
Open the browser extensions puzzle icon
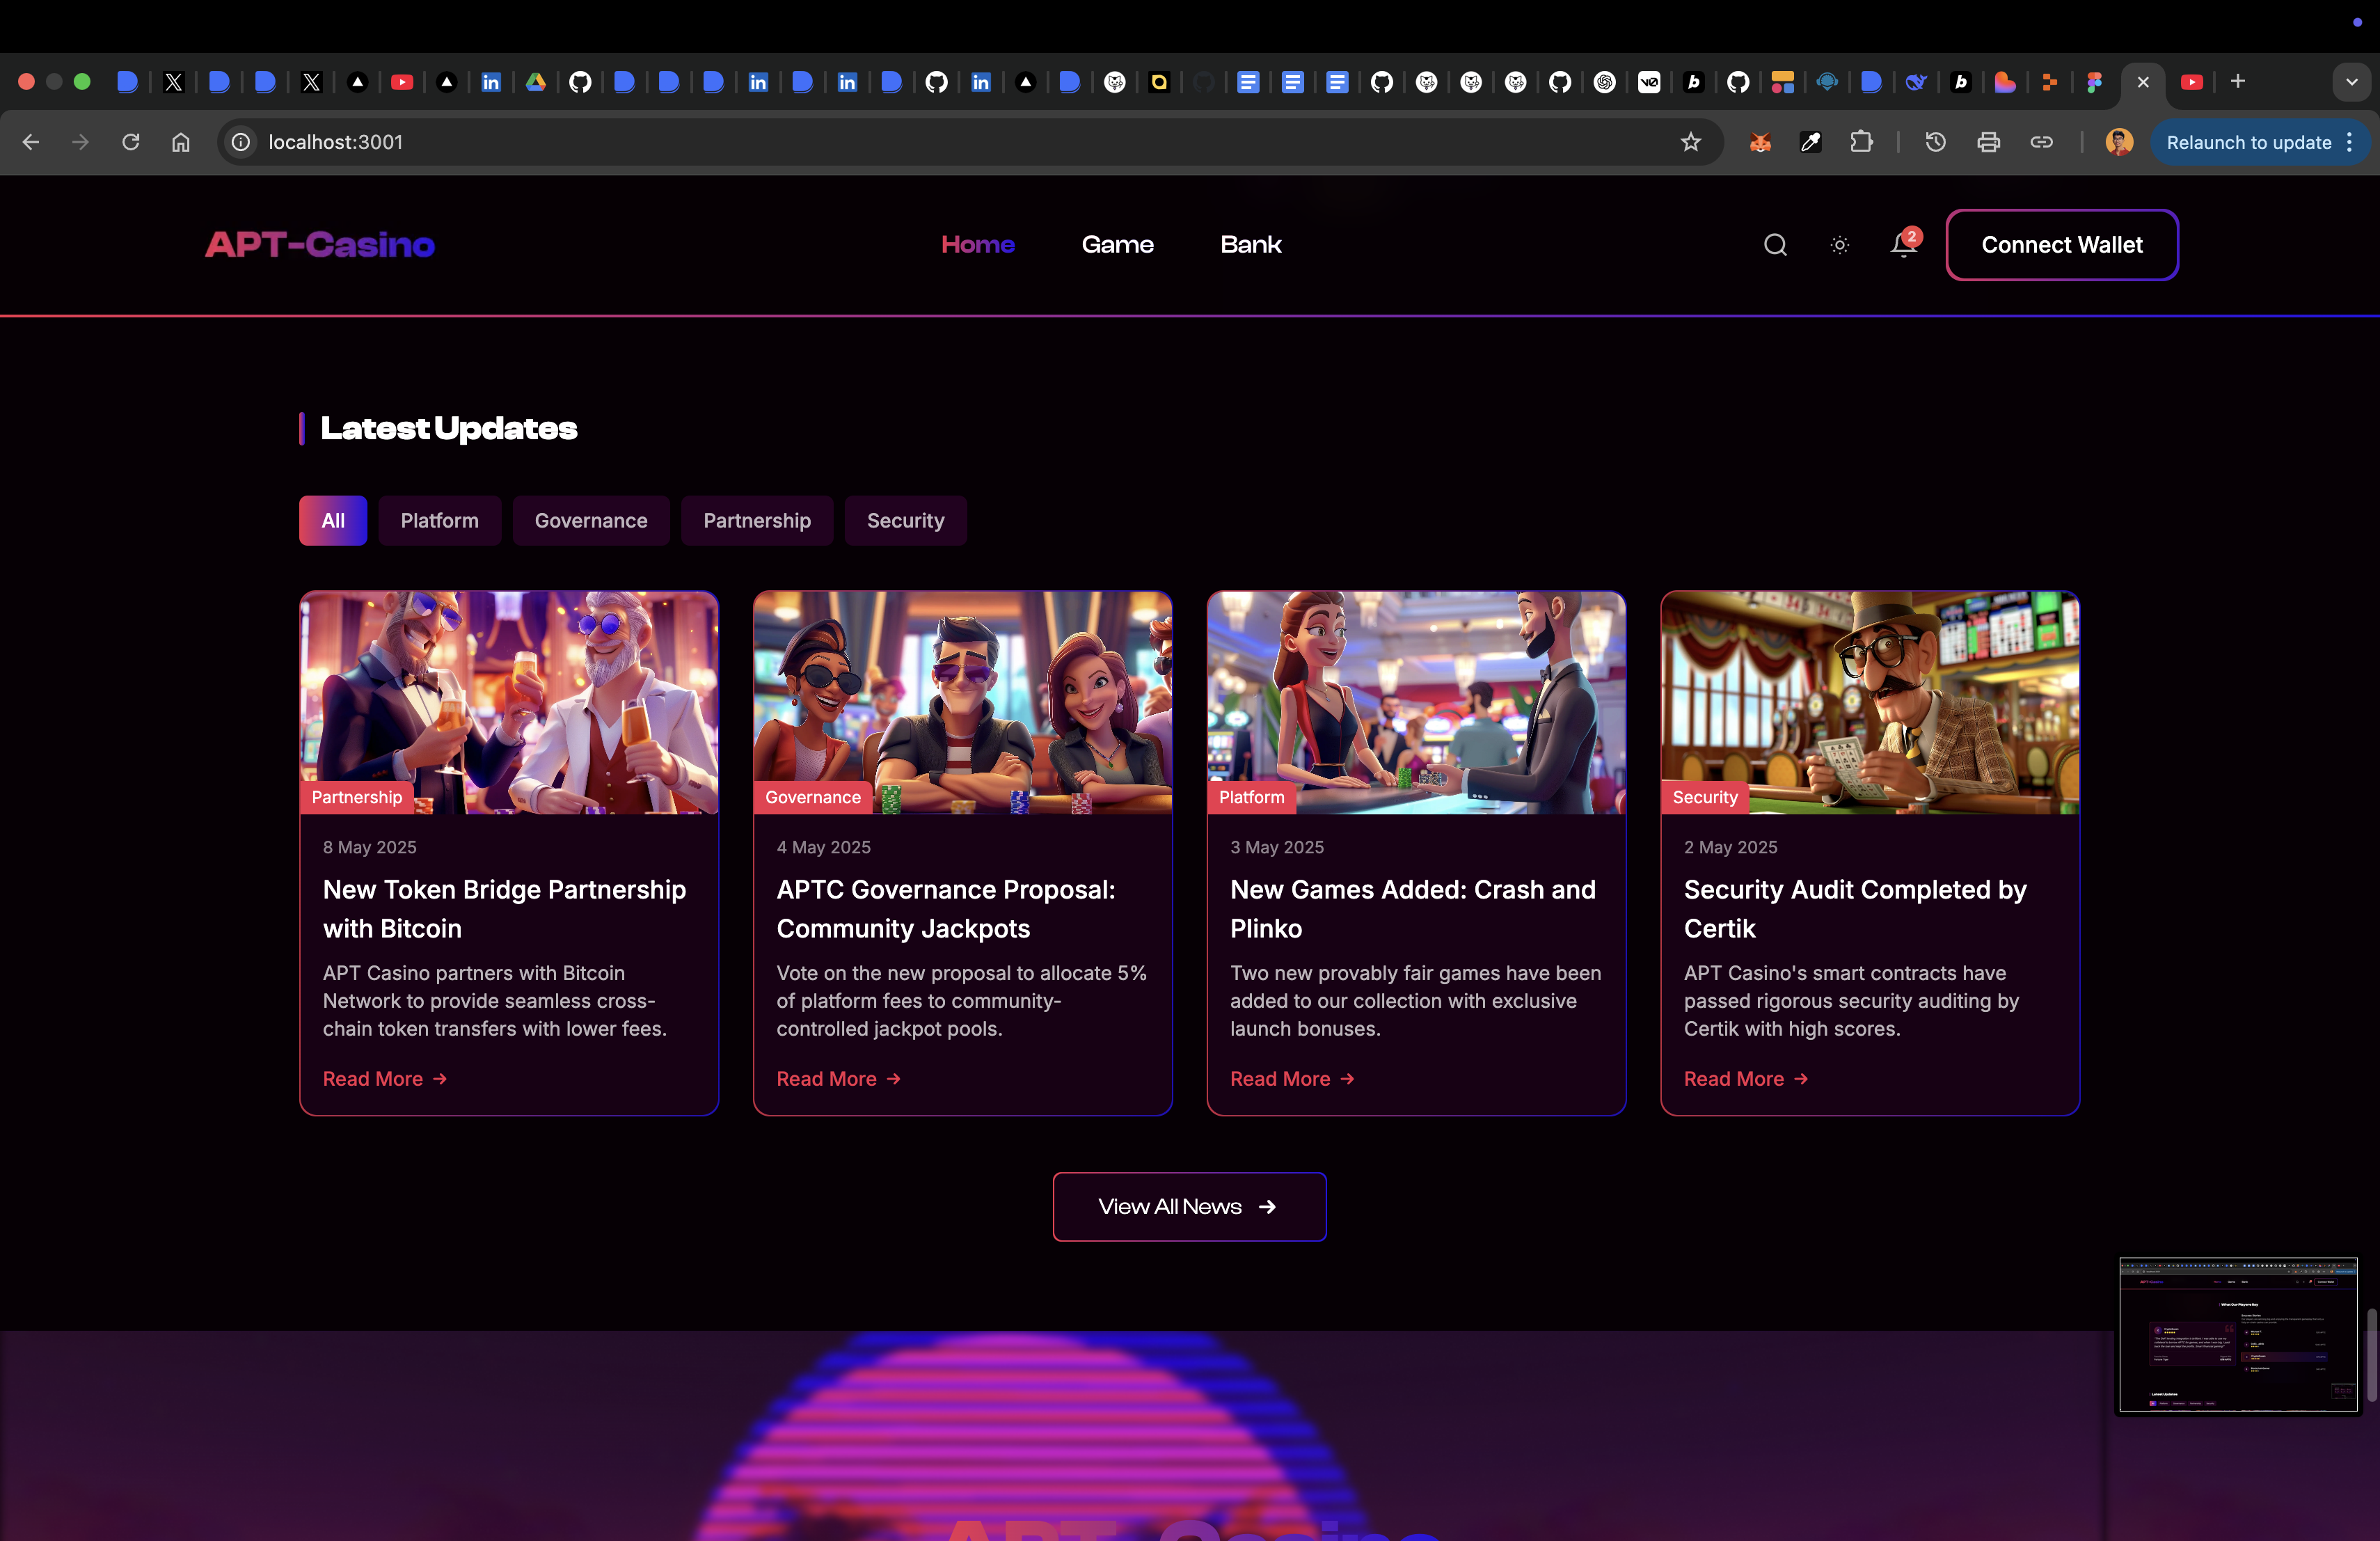click(x=1861, y=142)
